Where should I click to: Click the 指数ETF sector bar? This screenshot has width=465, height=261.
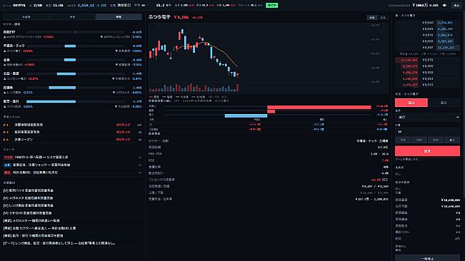coord(76,32)
